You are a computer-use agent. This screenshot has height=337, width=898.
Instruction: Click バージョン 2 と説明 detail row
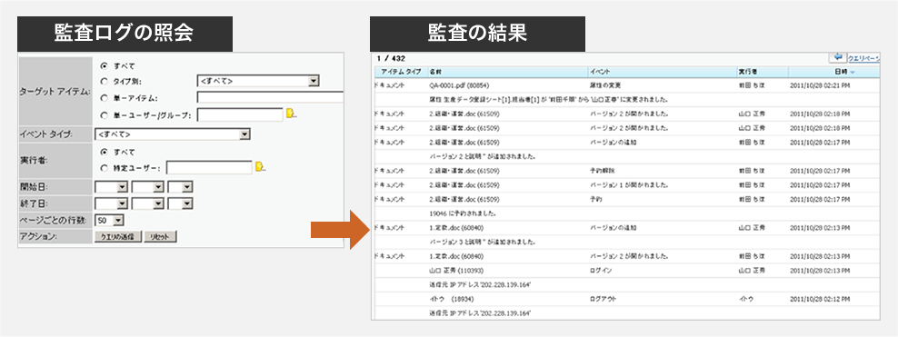point(482,156)
